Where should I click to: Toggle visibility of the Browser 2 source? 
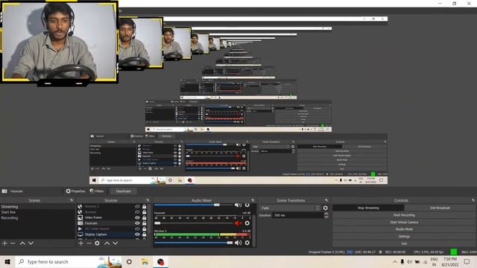137,206
